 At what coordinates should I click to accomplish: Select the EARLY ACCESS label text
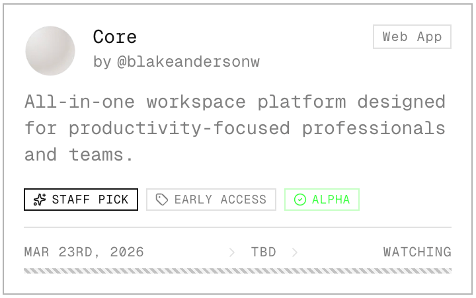[220, 200]
